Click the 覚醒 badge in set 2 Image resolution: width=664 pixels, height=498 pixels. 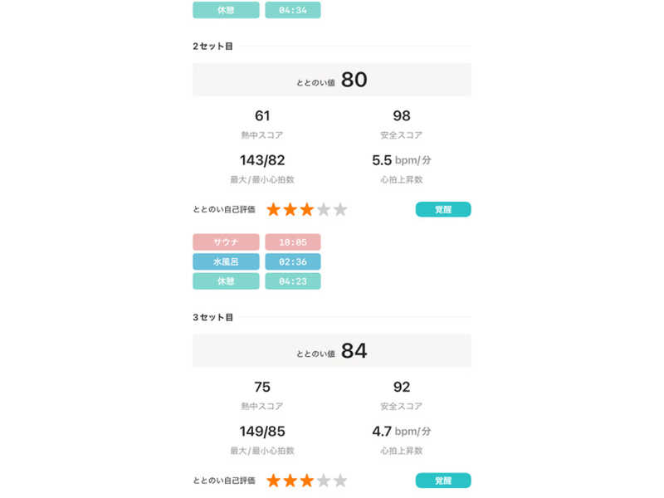pos(443,209)
